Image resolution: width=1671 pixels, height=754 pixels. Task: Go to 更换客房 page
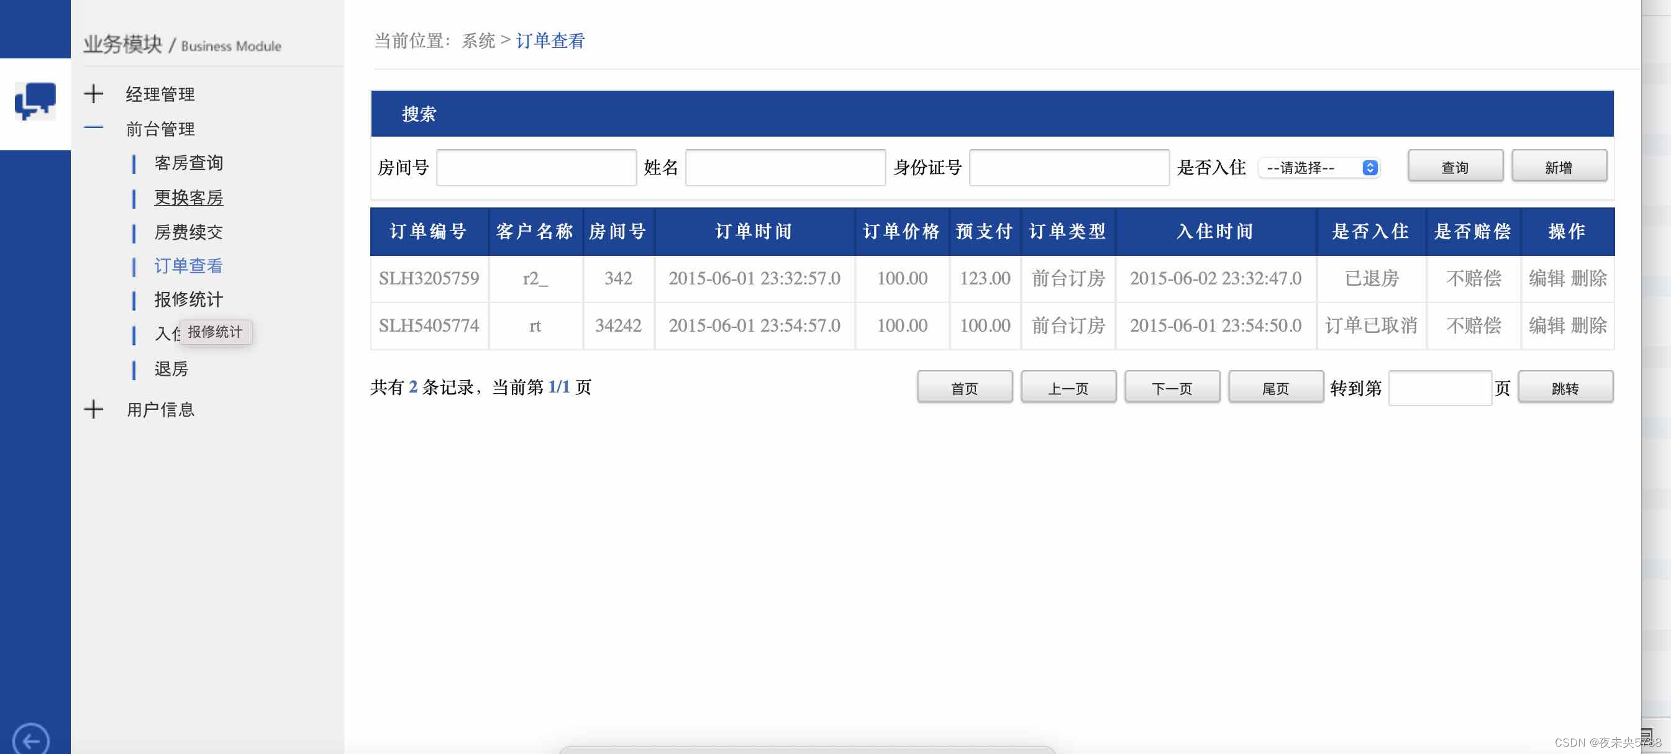189,198
